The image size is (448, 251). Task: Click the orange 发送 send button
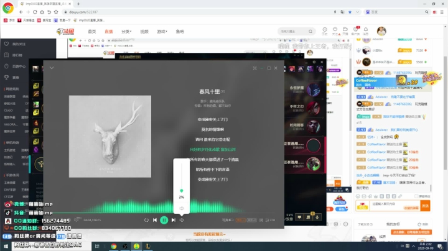tap(425, 206)
